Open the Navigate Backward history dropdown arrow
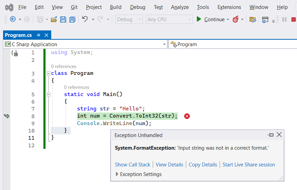Viewport: 297px width, 190px height. (x=20, y=19)
